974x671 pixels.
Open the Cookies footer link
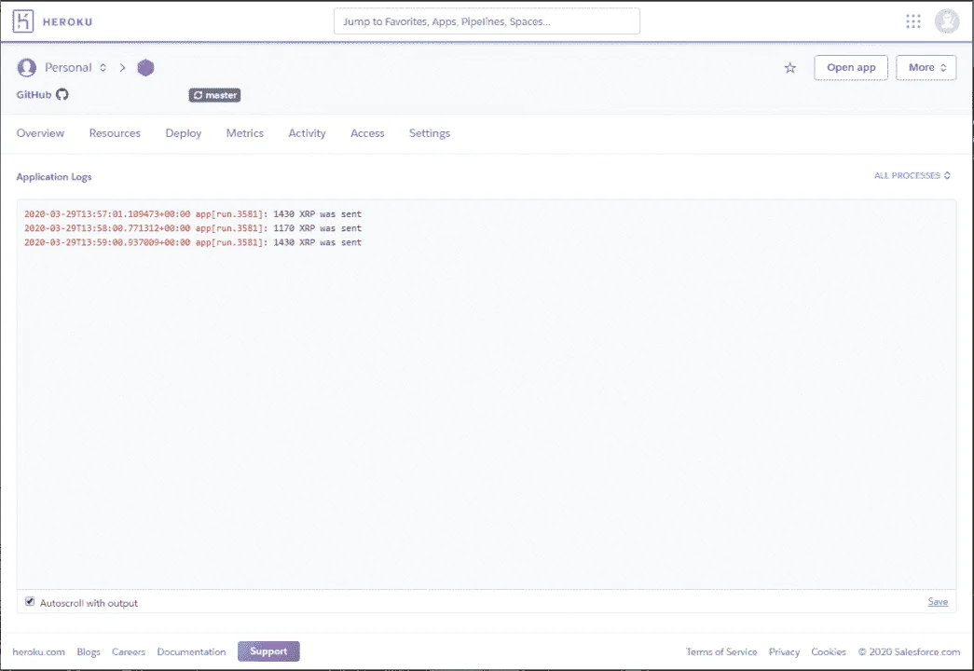828,651
